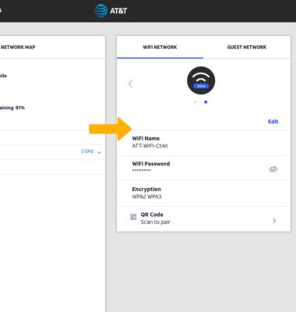Go to previous WiFi band with left arrow
The image size is (296, 312).
point(131,83)
